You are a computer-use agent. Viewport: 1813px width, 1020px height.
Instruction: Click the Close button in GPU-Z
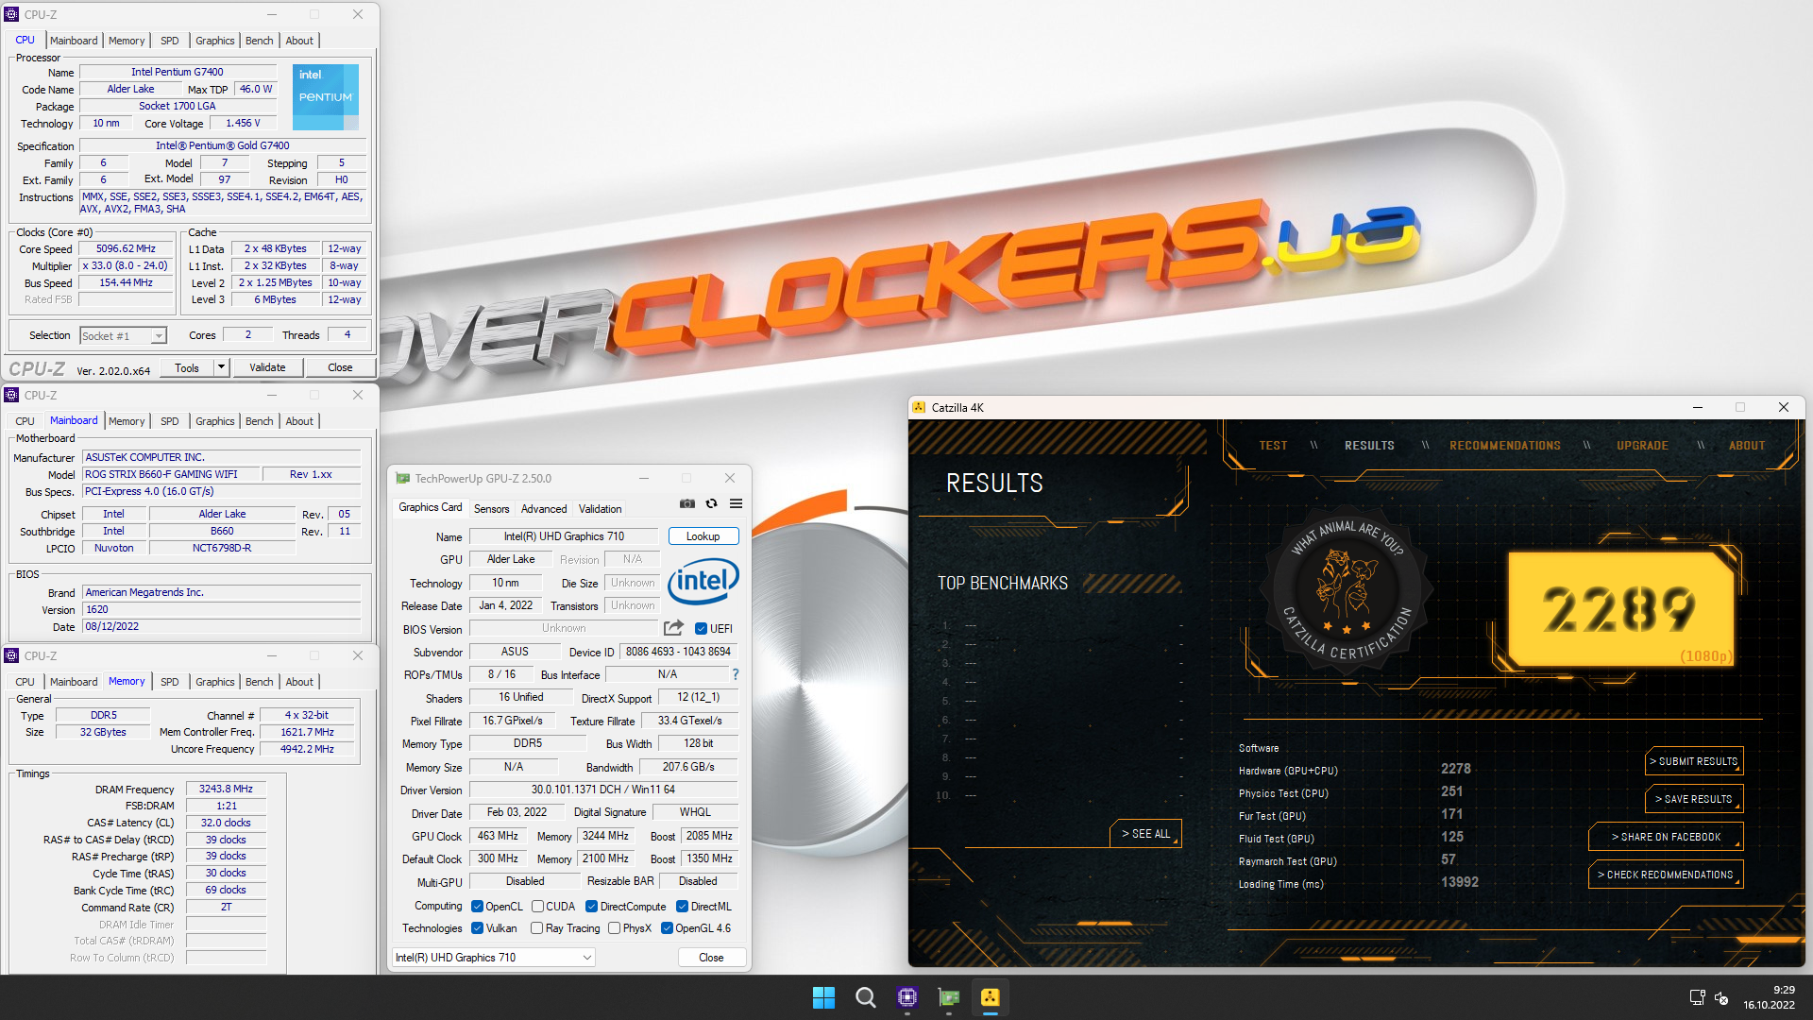(711, 958)
